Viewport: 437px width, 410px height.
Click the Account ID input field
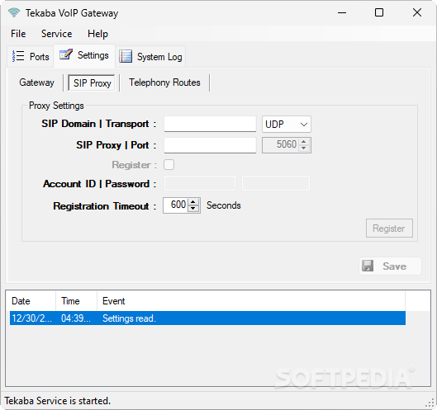200,183
